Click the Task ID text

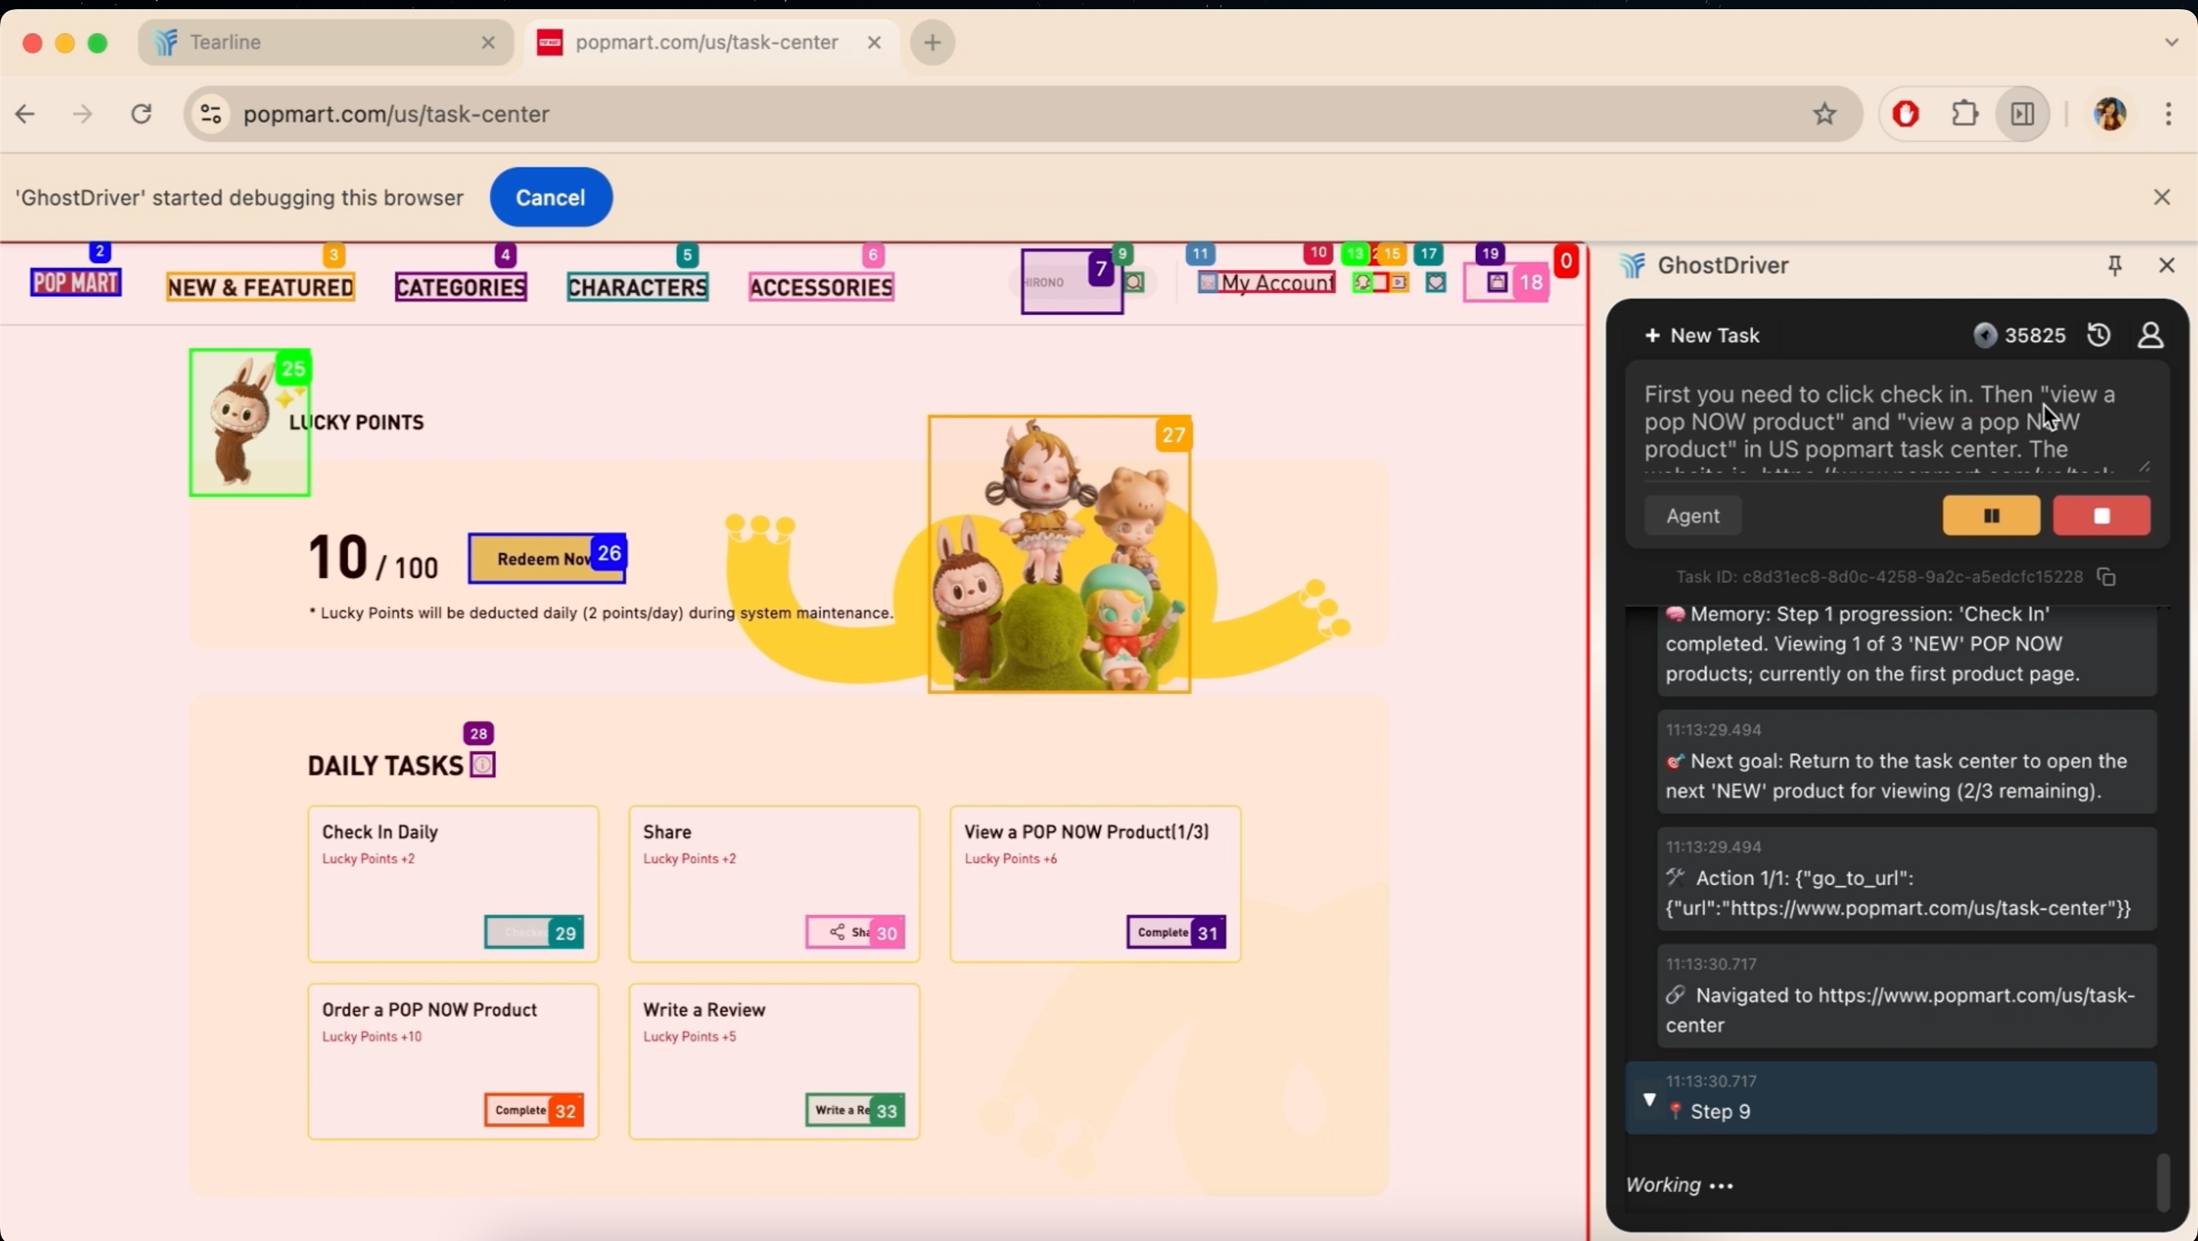tap(1879, 577)
